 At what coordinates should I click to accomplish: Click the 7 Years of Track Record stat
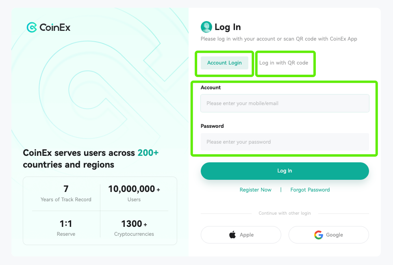coord(66,193)
